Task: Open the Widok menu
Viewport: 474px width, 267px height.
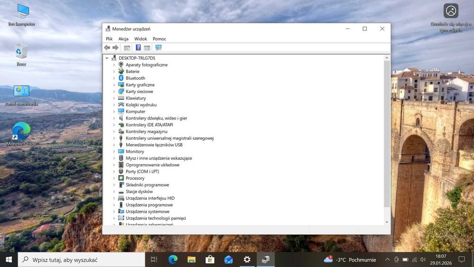Action: point(141,39)
